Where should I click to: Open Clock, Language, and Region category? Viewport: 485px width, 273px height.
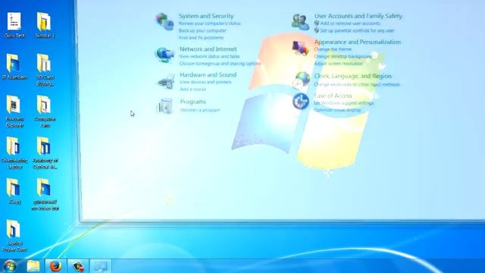pos(353,76)
